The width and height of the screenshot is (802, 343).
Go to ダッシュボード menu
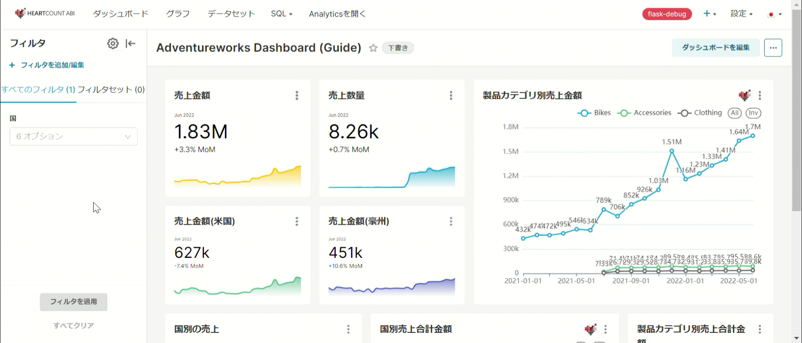(x=121, y=14)
